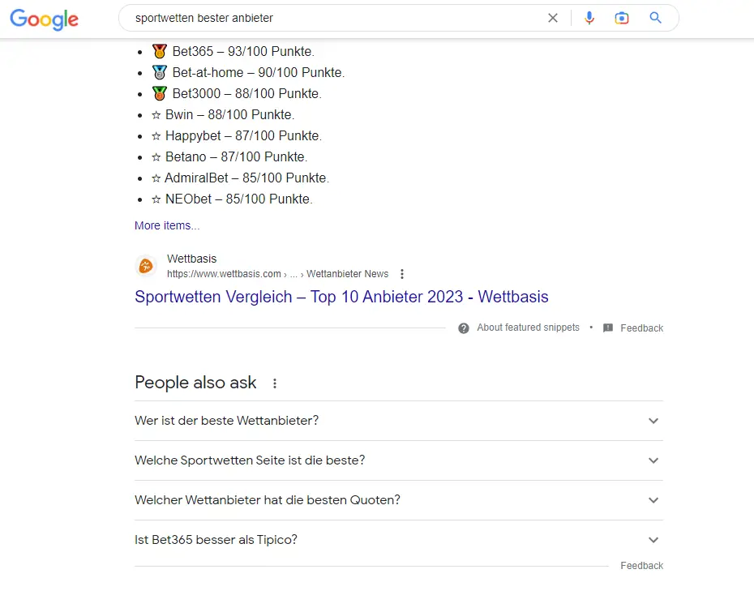Clear the search query with the X
Image resolution: width=754 pixels, height=608 pixels.
(553, 19)
